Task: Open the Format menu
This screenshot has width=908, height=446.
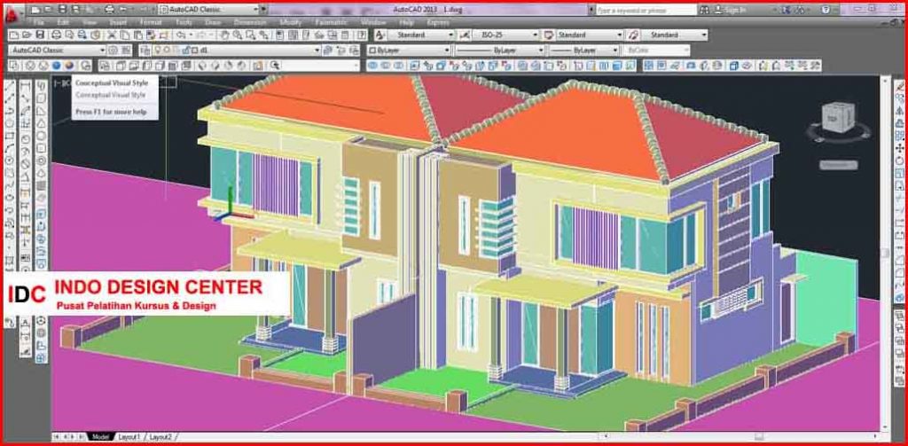Action: [151, 22]
